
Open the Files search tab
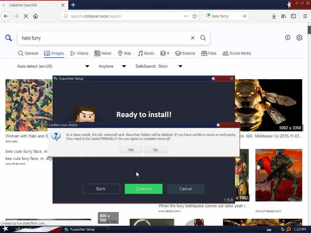click(x=209, y=53)
